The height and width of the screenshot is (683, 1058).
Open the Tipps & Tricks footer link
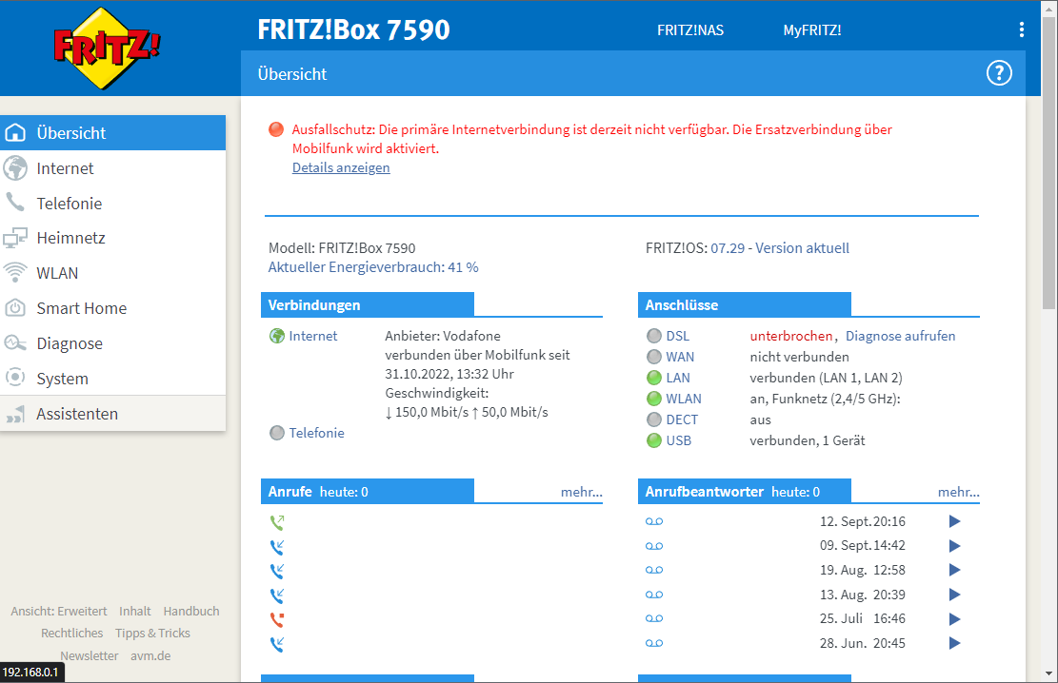(x=152, y=634)
